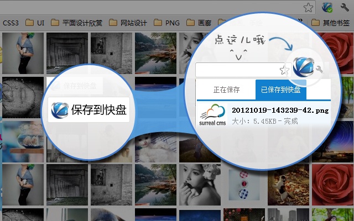Open the 画廊 bookmark folder

click(199, 23)
